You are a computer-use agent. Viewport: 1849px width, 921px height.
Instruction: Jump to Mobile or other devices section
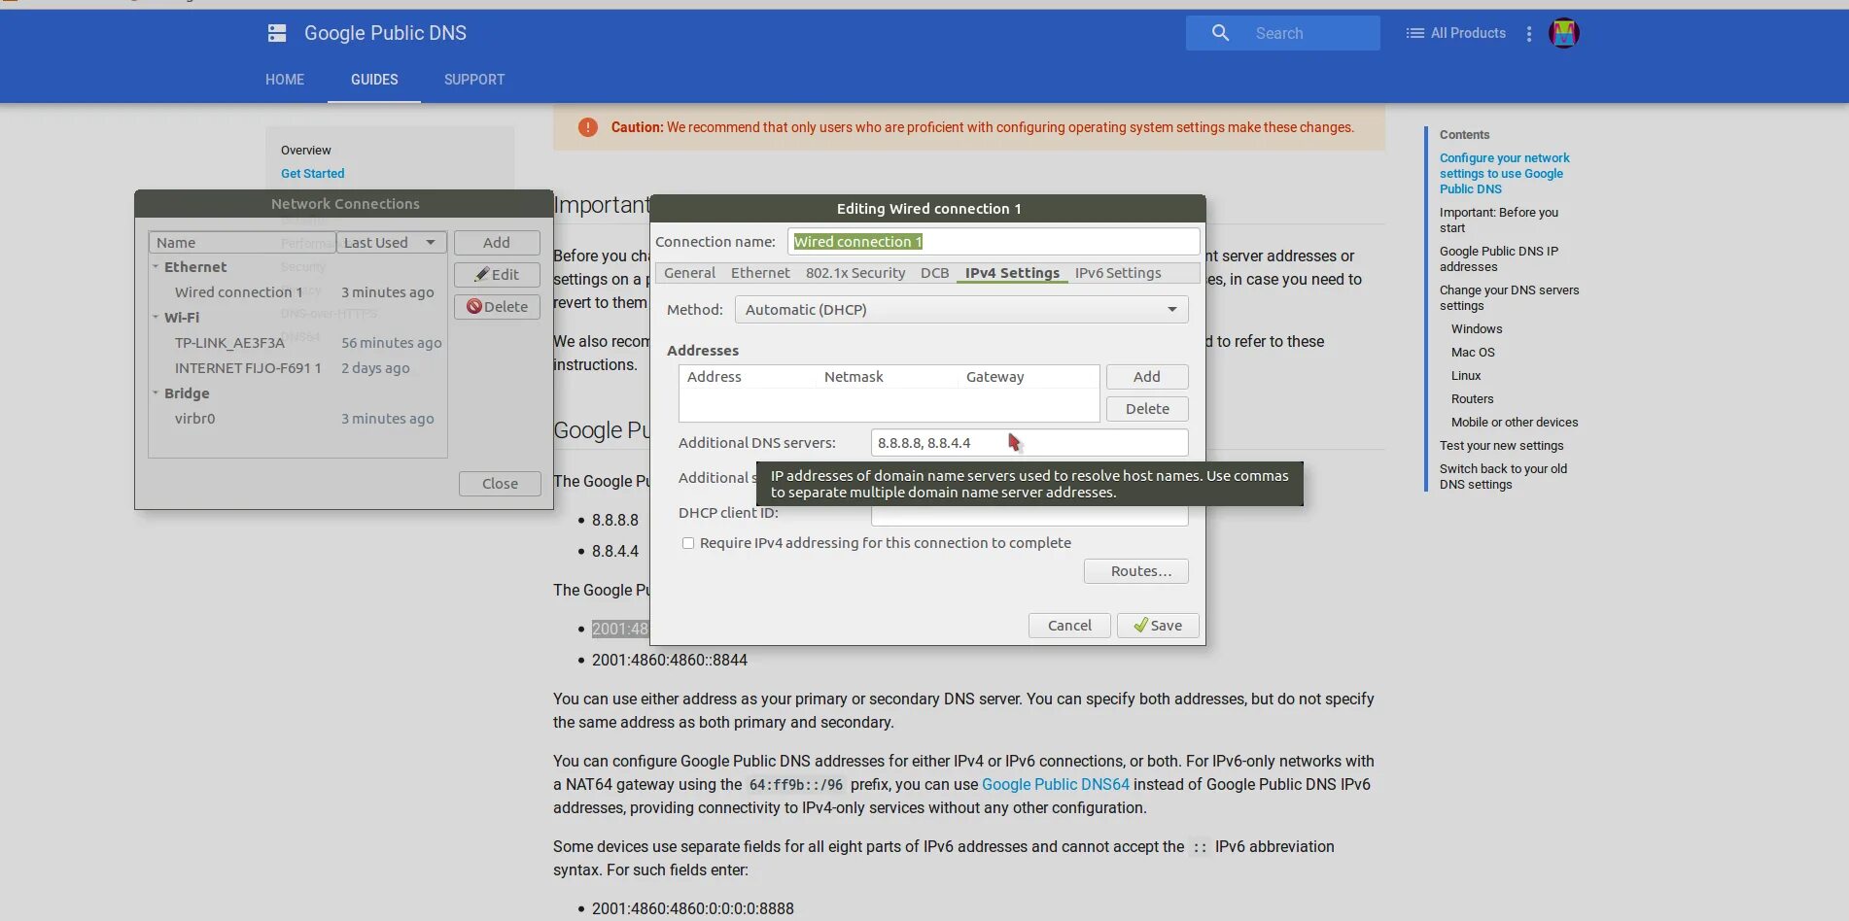click(1515, 423)
